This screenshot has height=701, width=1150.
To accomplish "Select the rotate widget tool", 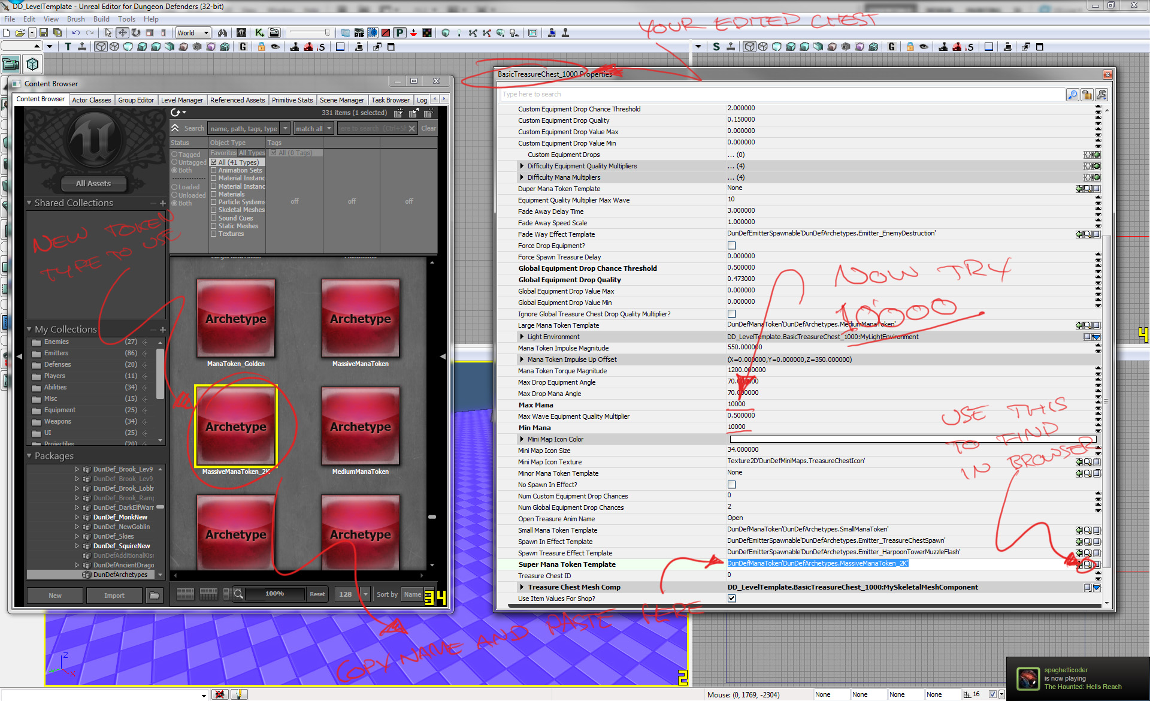I will [136, 33].
